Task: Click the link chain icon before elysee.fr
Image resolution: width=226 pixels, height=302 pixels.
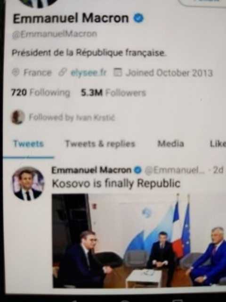Action: [x=63, y=73]
